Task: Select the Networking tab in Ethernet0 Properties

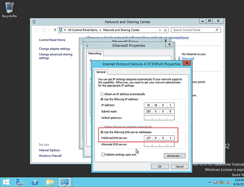Action: click(x=95, y=54)
